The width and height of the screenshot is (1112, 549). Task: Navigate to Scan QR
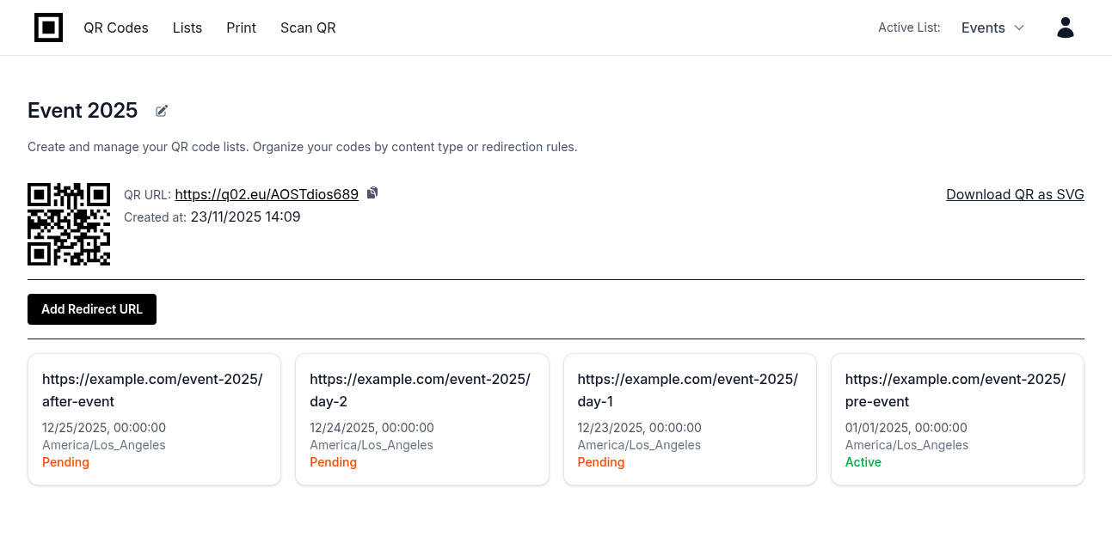308,27
